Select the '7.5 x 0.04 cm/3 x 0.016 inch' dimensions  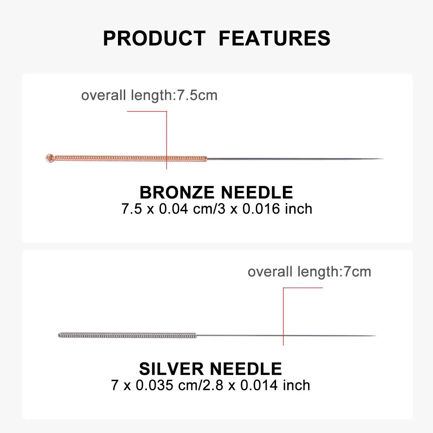(216, 209)
